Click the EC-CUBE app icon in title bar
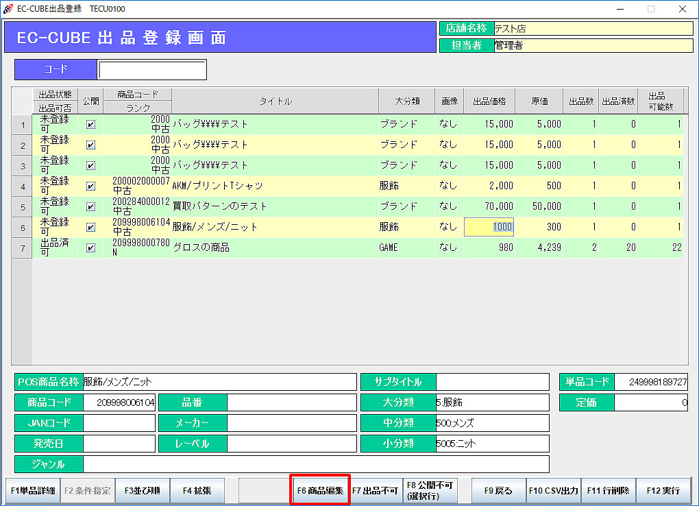The image size is (699, 506). [8, 9]
